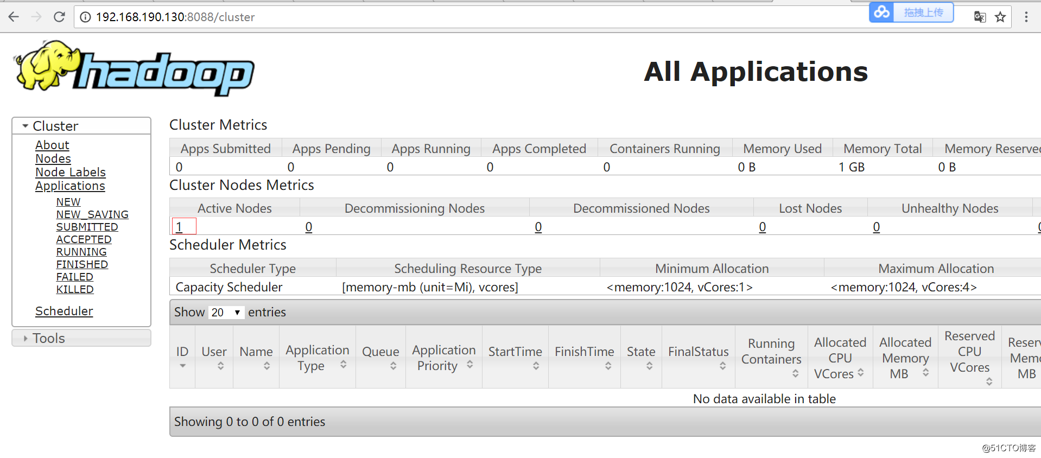
Task: Sort table by ID column
Action: (182, 357)
